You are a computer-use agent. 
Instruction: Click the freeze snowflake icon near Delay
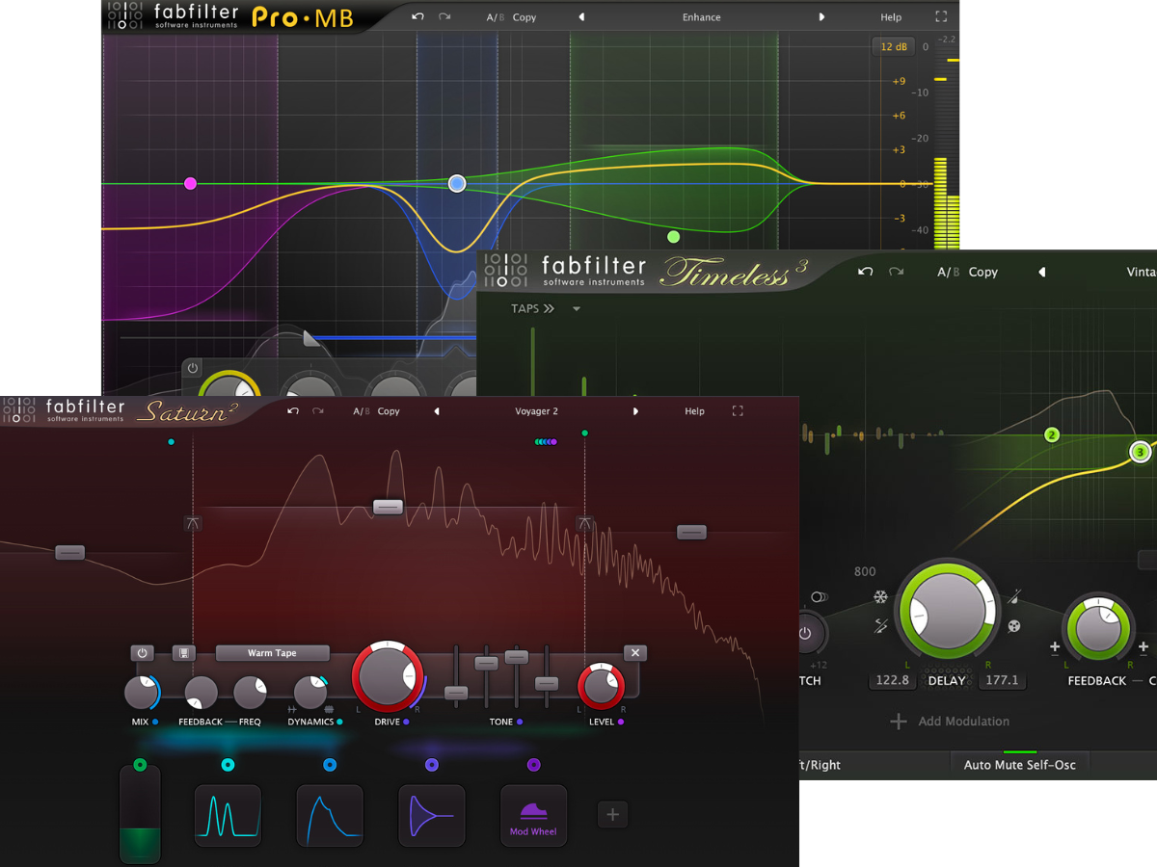(879, 598)
